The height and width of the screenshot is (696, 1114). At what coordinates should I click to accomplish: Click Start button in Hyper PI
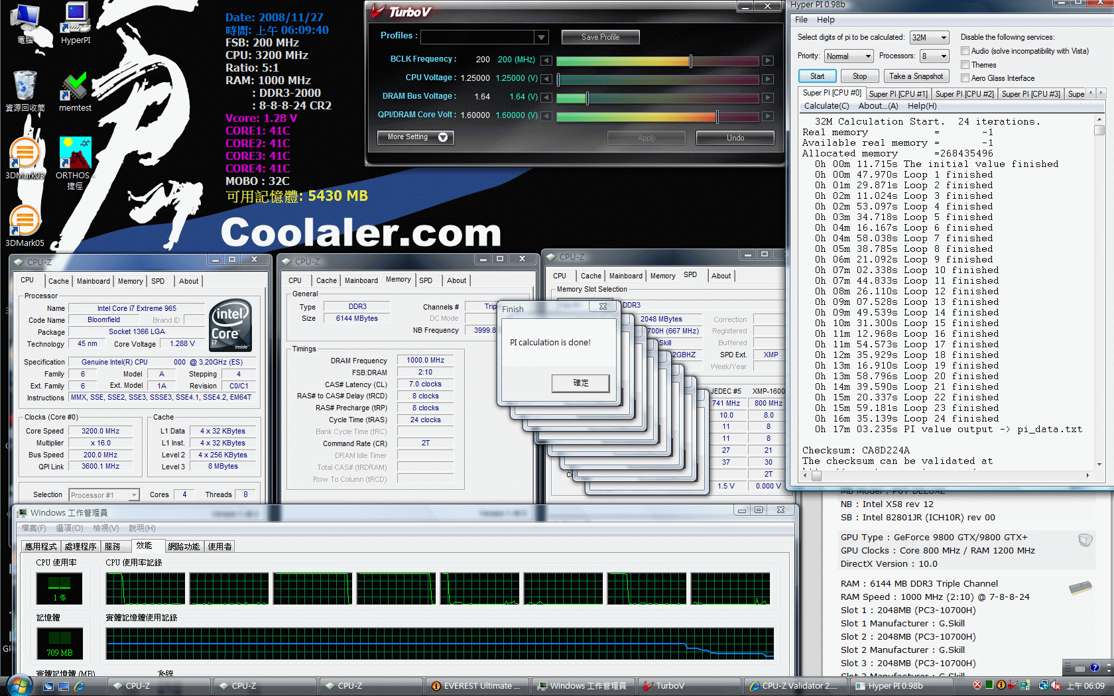pyautogui.click(x=817, y=76)
